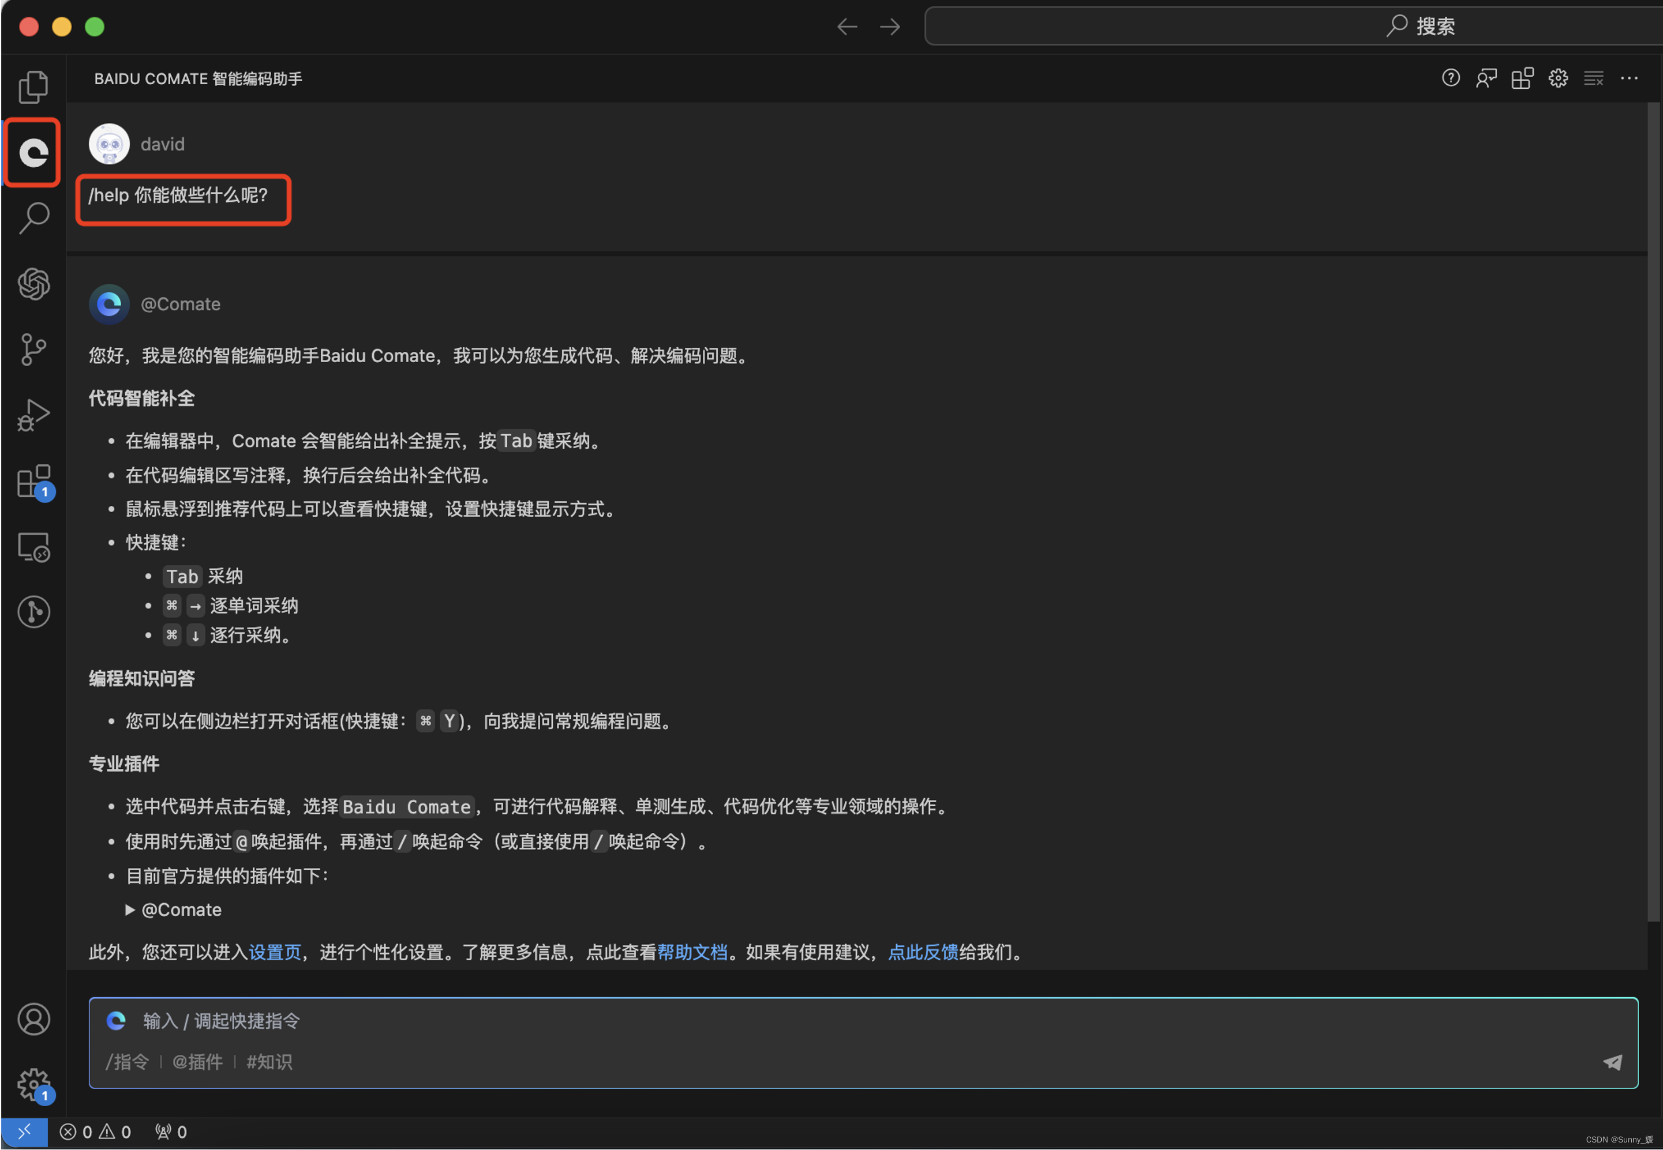
Task: Expand the @Comate plugin disclosure triangle
Action: click(x=130, y=910)
